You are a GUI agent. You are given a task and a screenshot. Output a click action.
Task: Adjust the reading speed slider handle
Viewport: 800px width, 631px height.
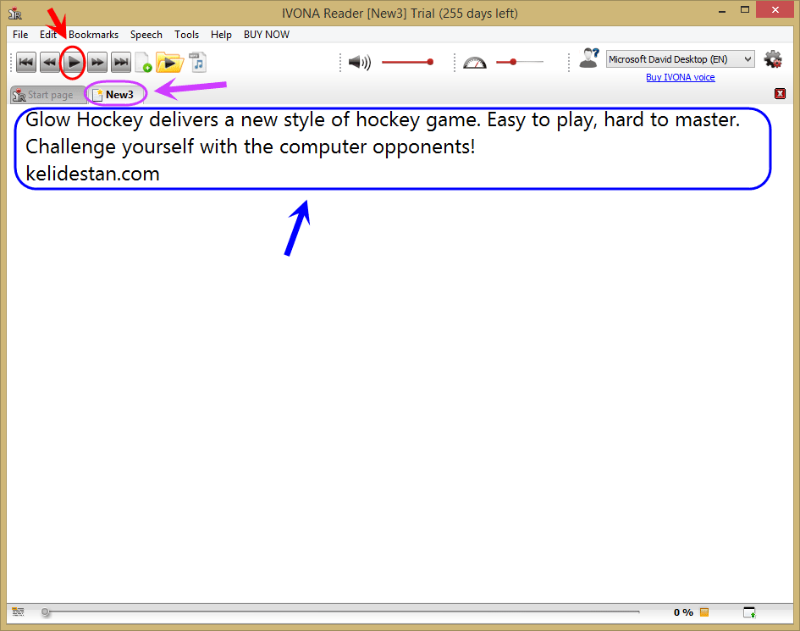coord(513,62)
